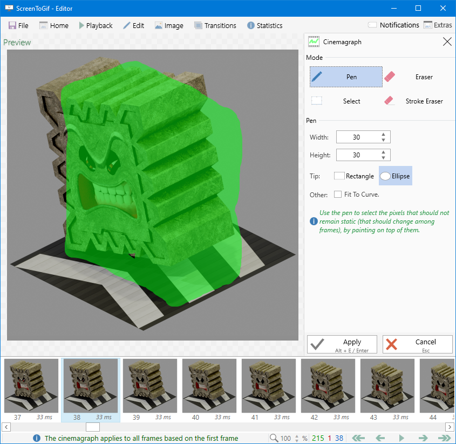456x444 pixels.
Task: Decrease zoom with stepper down arrow
Action: [x=297, y=440]
